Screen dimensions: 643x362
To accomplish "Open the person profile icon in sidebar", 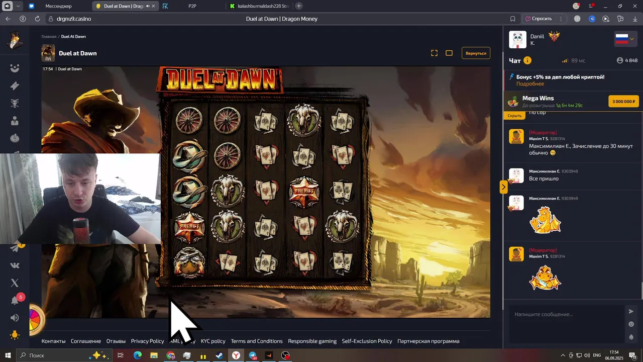I will (x=15, y=121).
